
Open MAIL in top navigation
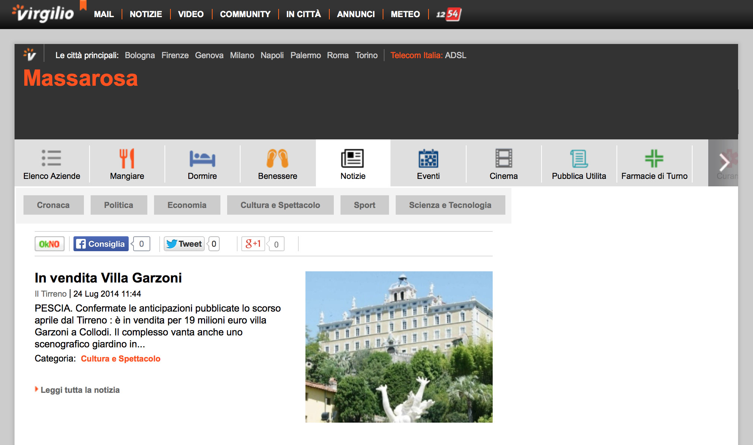click(x=104, y=14)
